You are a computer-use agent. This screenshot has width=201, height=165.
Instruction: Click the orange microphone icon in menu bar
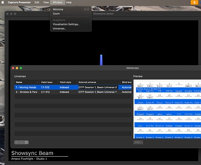pyautogui.click(x=194, y=2)
